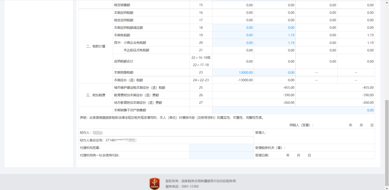This screenshot has width=389, height=190.
Task: Click first editable field in 本期应纳税额减征额 row
Action: [233, 28]
